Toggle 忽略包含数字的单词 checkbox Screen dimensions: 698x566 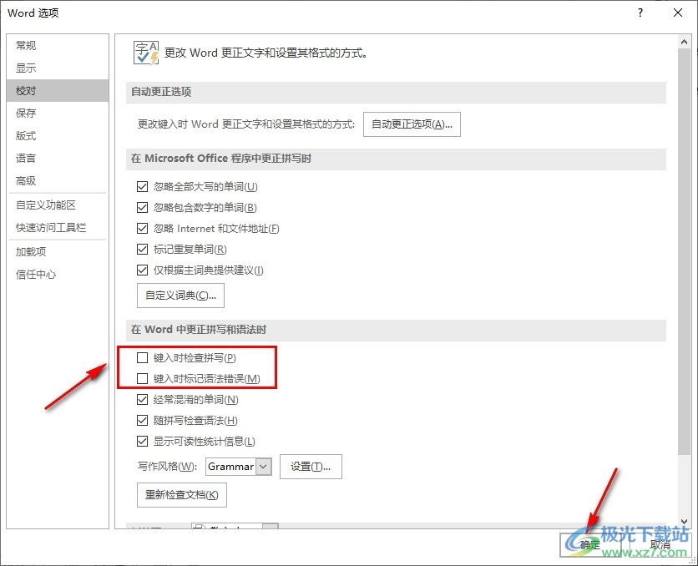click(x=143, y=207)
